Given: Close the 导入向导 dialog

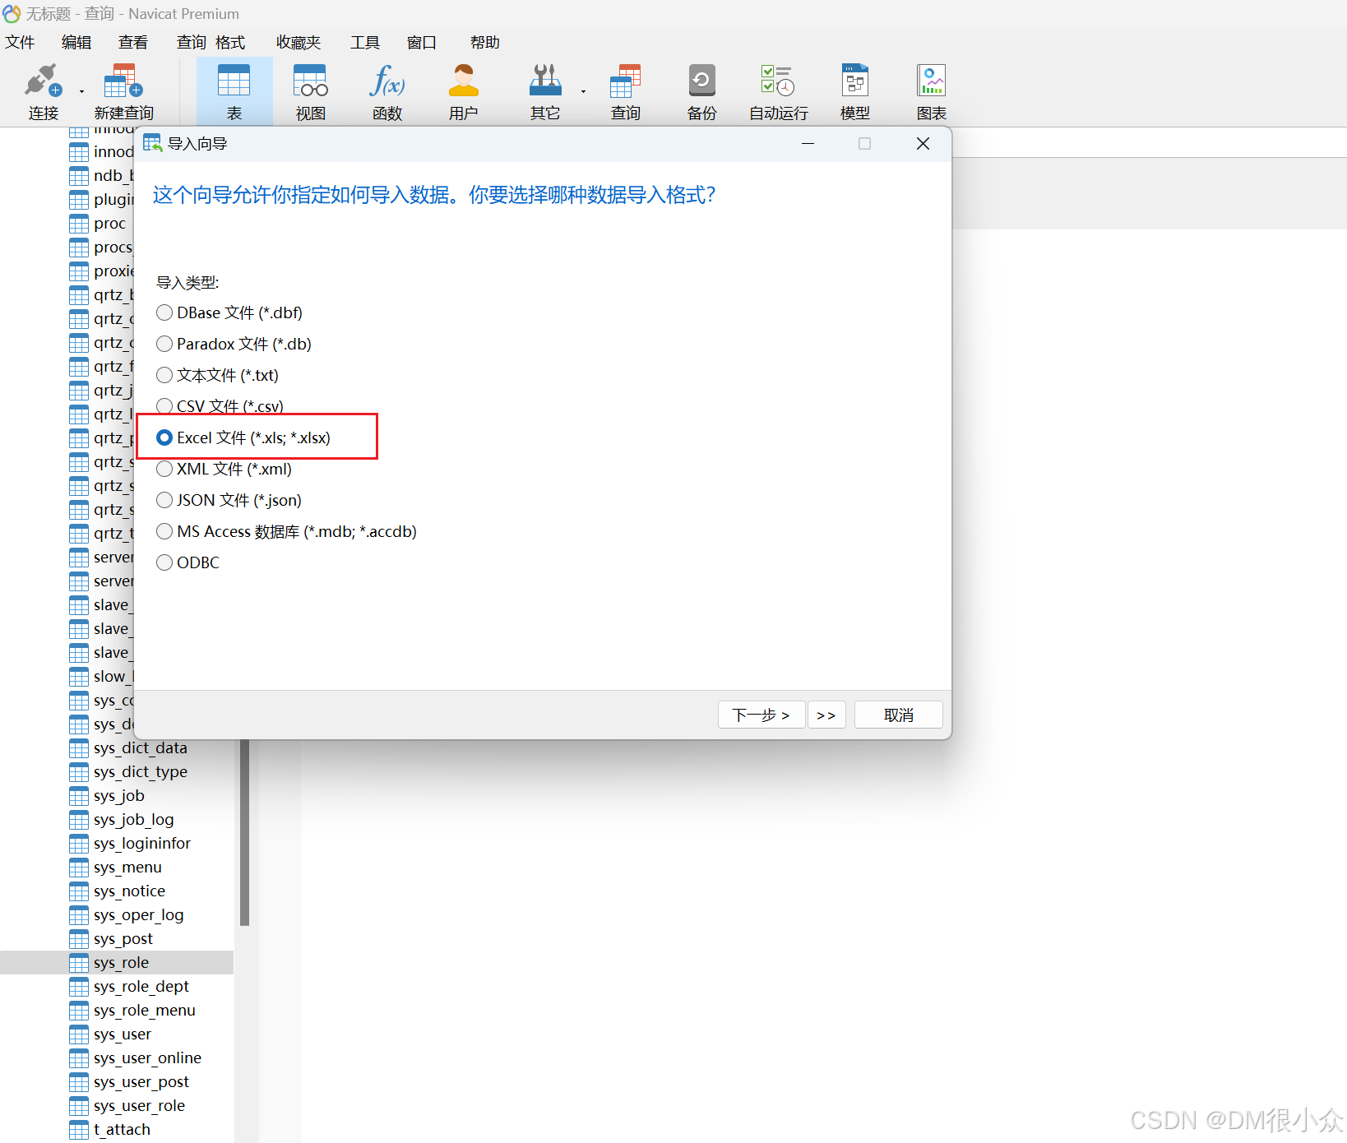Looking at the screenshot, I should tap(923, 144).
